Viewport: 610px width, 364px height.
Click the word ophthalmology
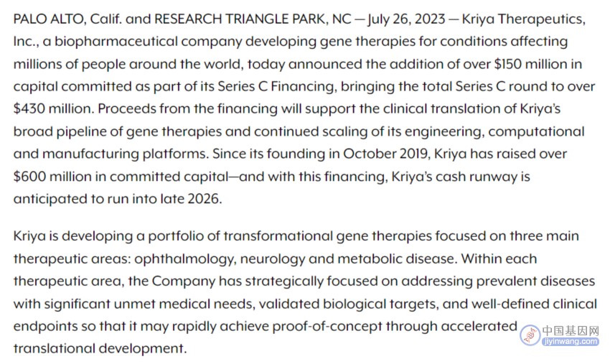pyautogui.click(x=185, y=259)
